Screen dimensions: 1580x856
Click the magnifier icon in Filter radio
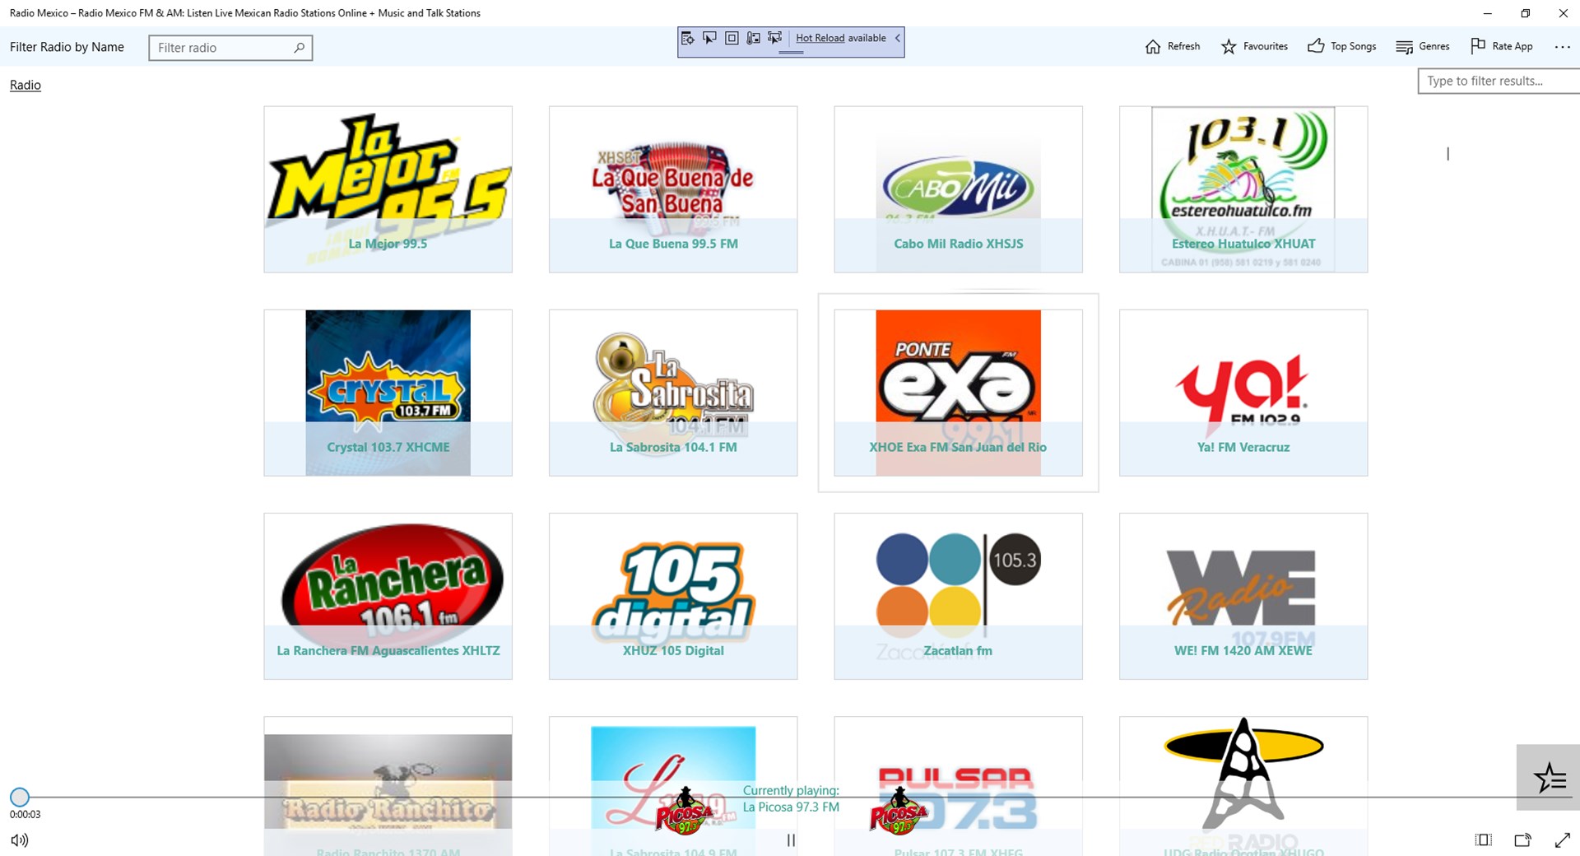point(299,48)
